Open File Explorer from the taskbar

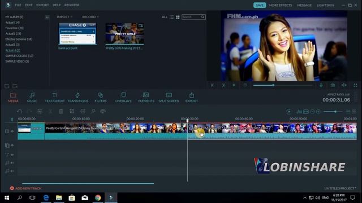click(x=59, y=198)
